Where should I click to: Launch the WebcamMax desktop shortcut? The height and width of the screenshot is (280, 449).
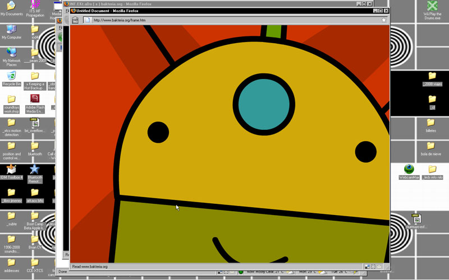point(409,169)
